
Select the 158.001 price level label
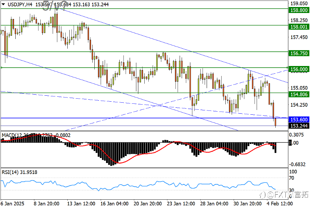point(299,27)
